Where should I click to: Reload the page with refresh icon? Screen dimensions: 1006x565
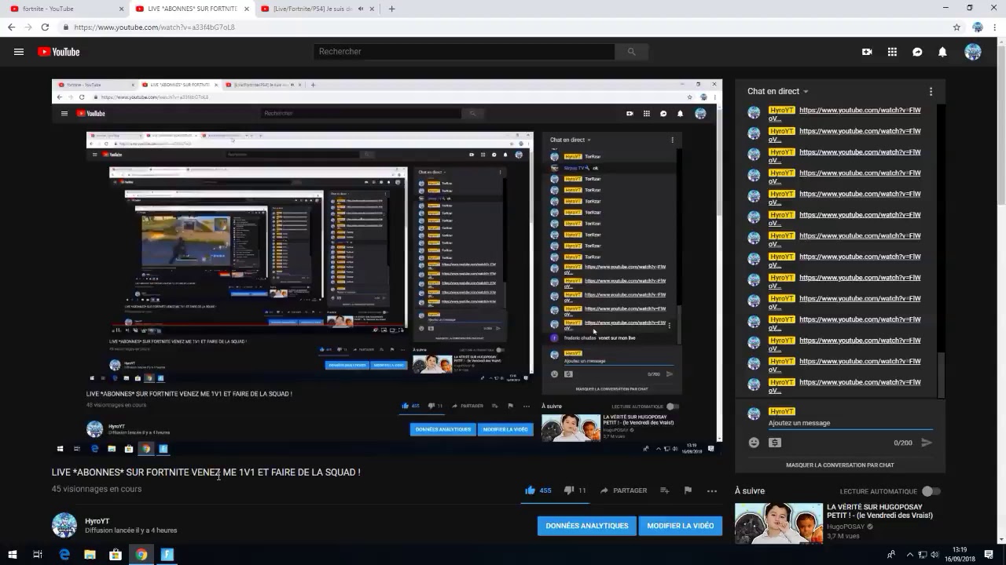[45, 27]
